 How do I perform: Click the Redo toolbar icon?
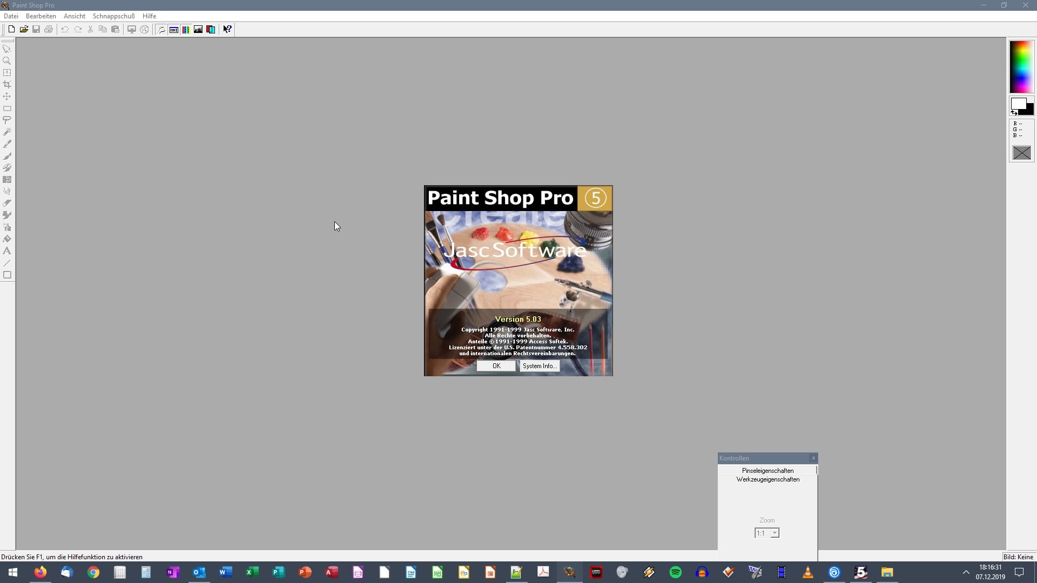tap(78, 29)
